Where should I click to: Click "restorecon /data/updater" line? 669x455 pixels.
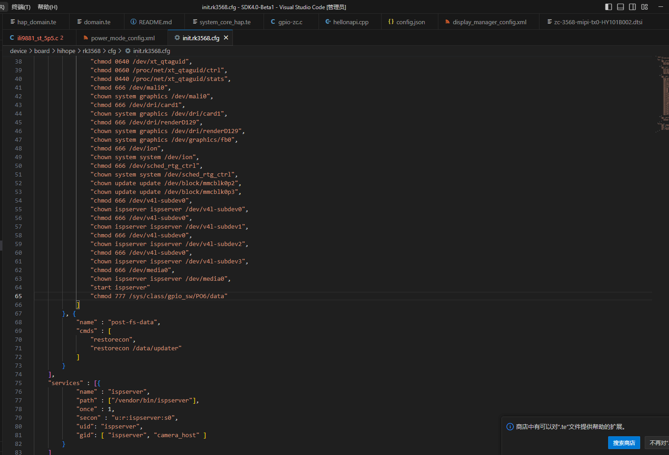[136, 348]
